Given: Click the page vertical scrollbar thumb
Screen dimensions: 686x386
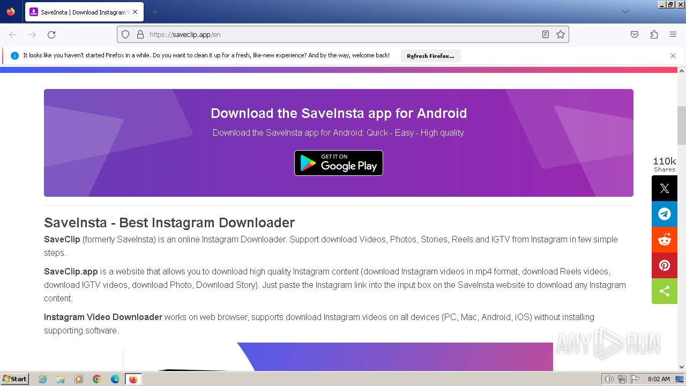Looking at the screenshot, I should click(682, 125).
